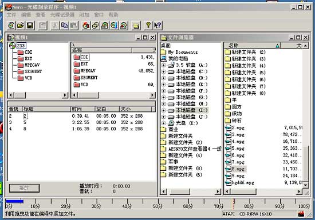Click the 时间 column header in track list
This screenshot has height=220, width=315.
(x=83, y=109)
